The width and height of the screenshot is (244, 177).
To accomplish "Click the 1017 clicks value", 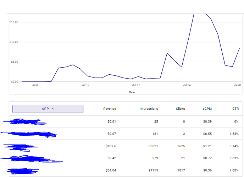I will click(x=181, y=170).
